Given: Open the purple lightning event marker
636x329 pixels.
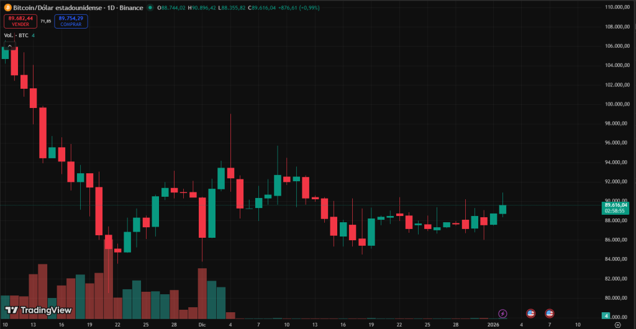Looking at the screenshot, I should [x=503, y=313].
